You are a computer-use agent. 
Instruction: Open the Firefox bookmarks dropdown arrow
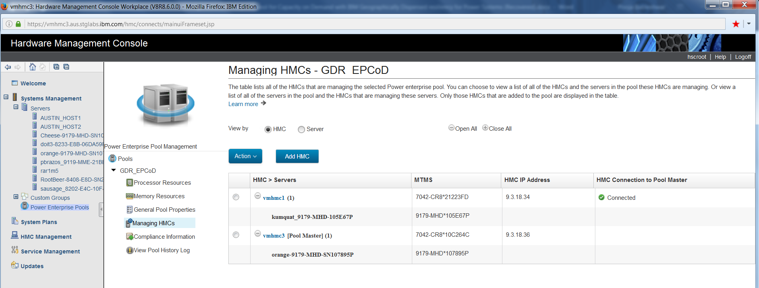(x=749, y=24)
